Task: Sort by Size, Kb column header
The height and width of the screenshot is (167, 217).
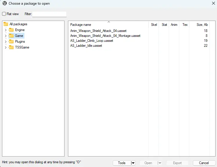Action: [x=199, y=25]
